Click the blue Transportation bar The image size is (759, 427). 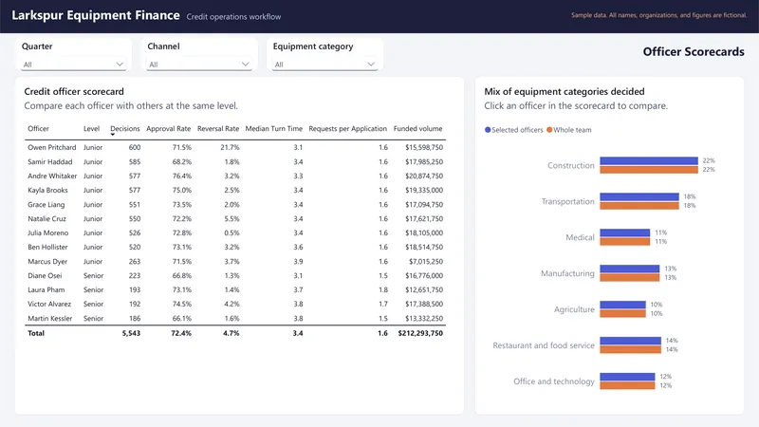coord(639,196)
